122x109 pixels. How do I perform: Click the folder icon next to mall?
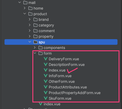pyautogui.click(x=25, y=3)
